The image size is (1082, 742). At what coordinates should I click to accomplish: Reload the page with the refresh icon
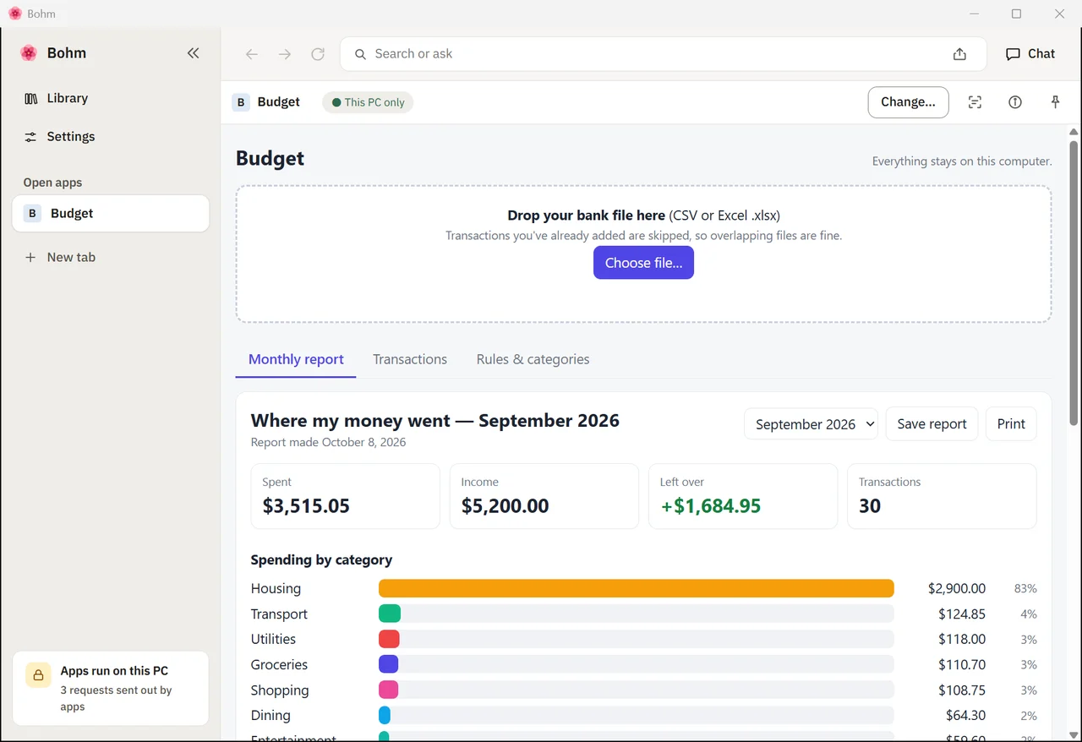[x=318, y=54]
